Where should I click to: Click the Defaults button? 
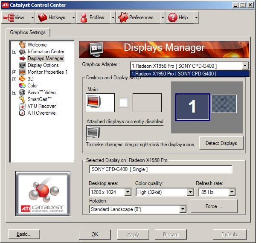[x=230, y=234]
